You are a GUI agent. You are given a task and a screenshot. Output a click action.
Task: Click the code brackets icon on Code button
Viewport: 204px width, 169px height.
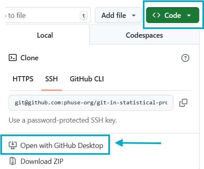(x=156, y=15)
